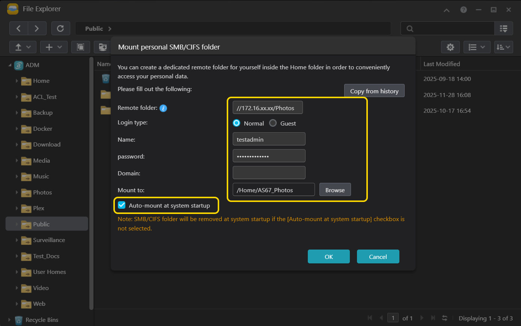The image size is (521, 326).
Task: Confirm the mount with OK
Action: coord(328,257)
